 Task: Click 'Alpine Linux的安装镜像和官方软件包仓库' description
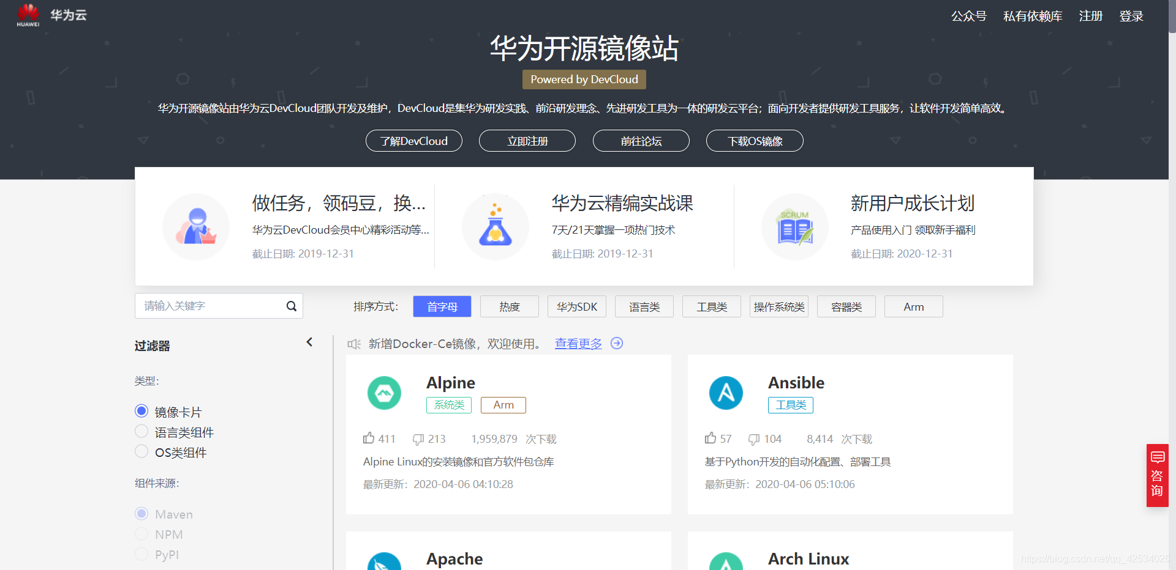(x=458, y=462)
